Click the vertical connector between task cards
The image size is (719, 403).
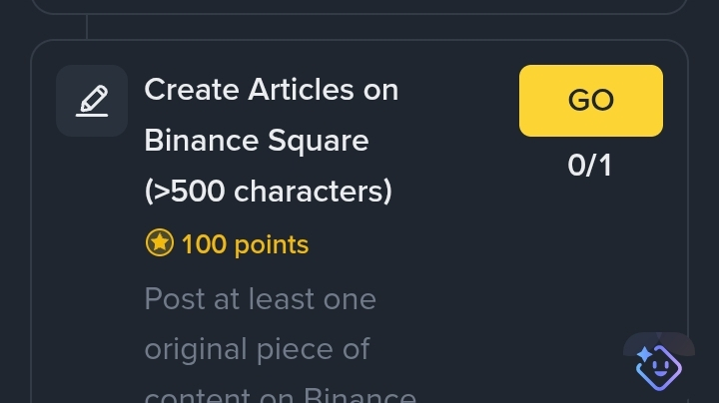86,28
